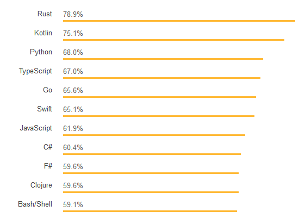Click the orange bar under 65.6%
Screen dimensions: 305x218
pyautogui.click(x=159, y=97)
